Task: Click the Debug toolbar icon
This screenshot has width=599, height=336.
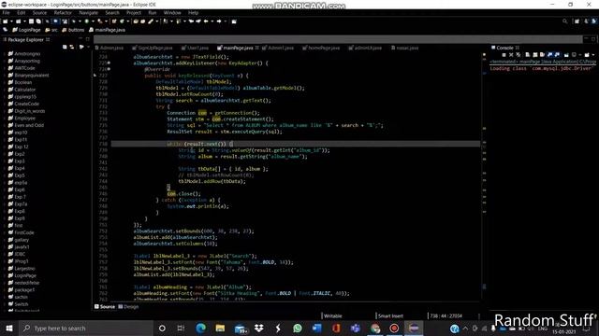Action: (74, 21)
